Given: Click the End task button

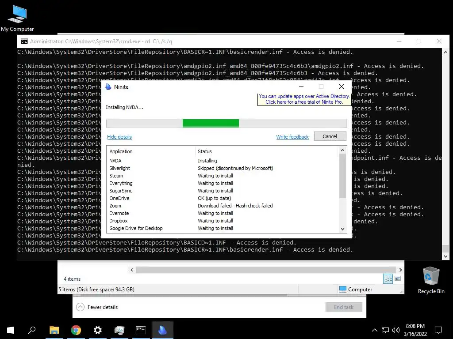Looking at the screenshot, I should click(x=343, y=307).
